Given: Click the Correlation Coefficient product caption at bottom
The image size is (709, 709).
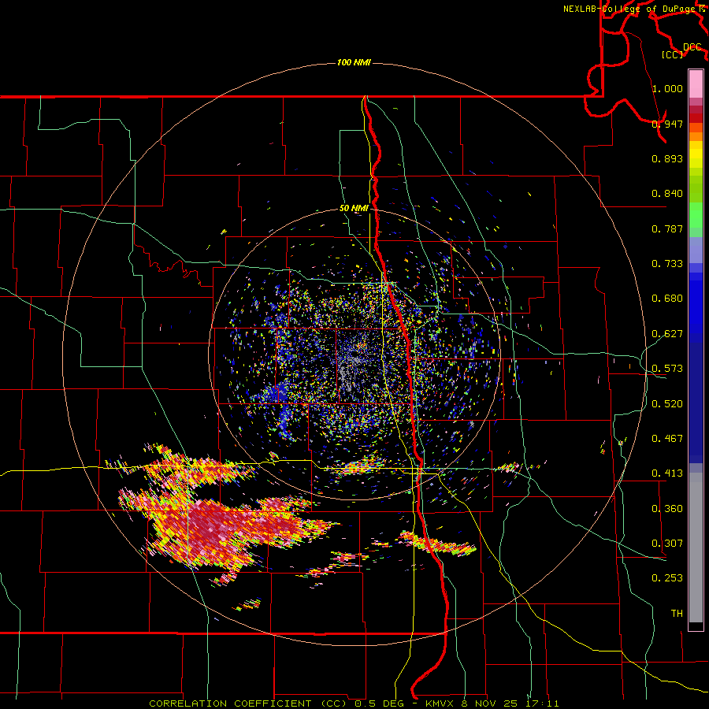Looking at the screenshot, I should 354,703.
